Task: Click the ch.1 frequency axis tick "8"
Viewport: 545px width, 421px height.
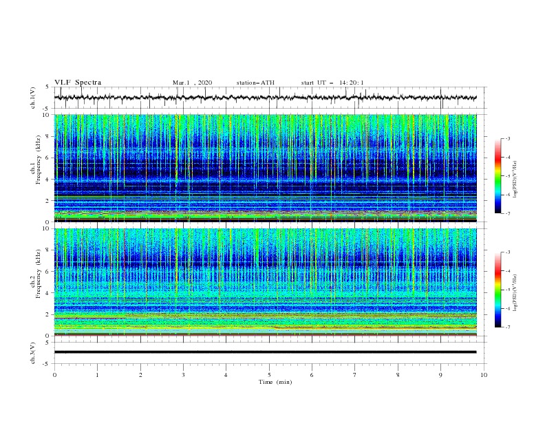Action: [x=48, y=136]
